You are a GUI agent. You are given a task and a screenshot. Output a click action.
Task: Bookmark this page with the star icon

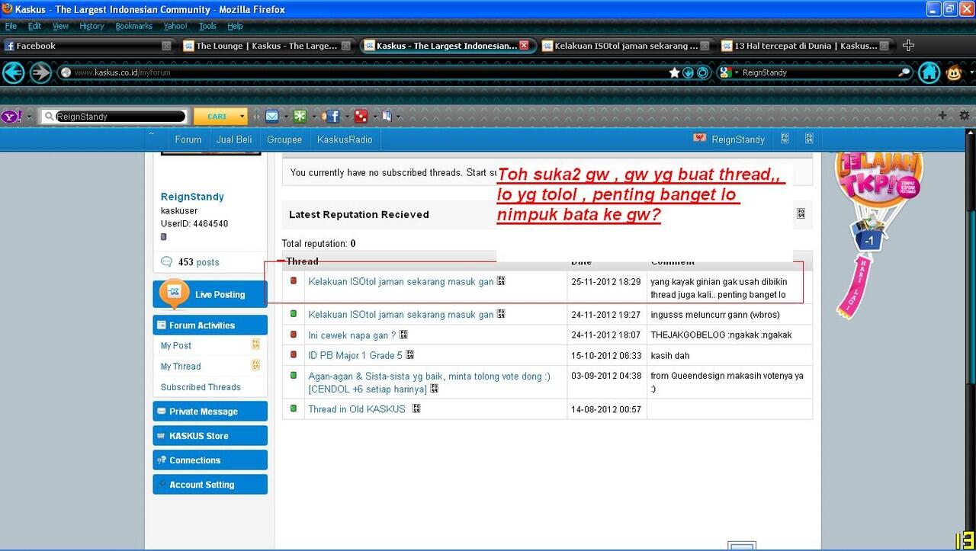pos(674,72)
